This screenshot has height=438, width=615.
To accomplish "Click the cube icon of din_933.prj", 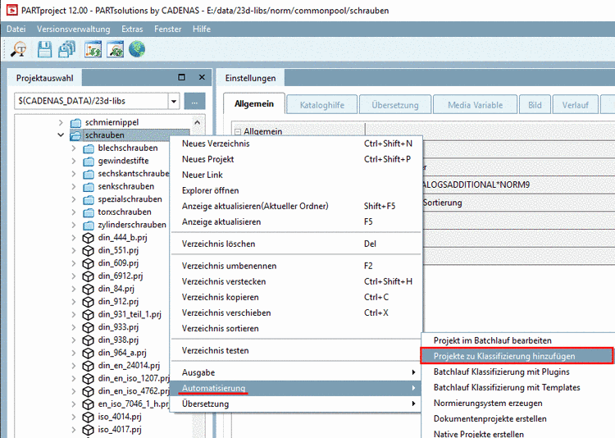I will 89,327.
